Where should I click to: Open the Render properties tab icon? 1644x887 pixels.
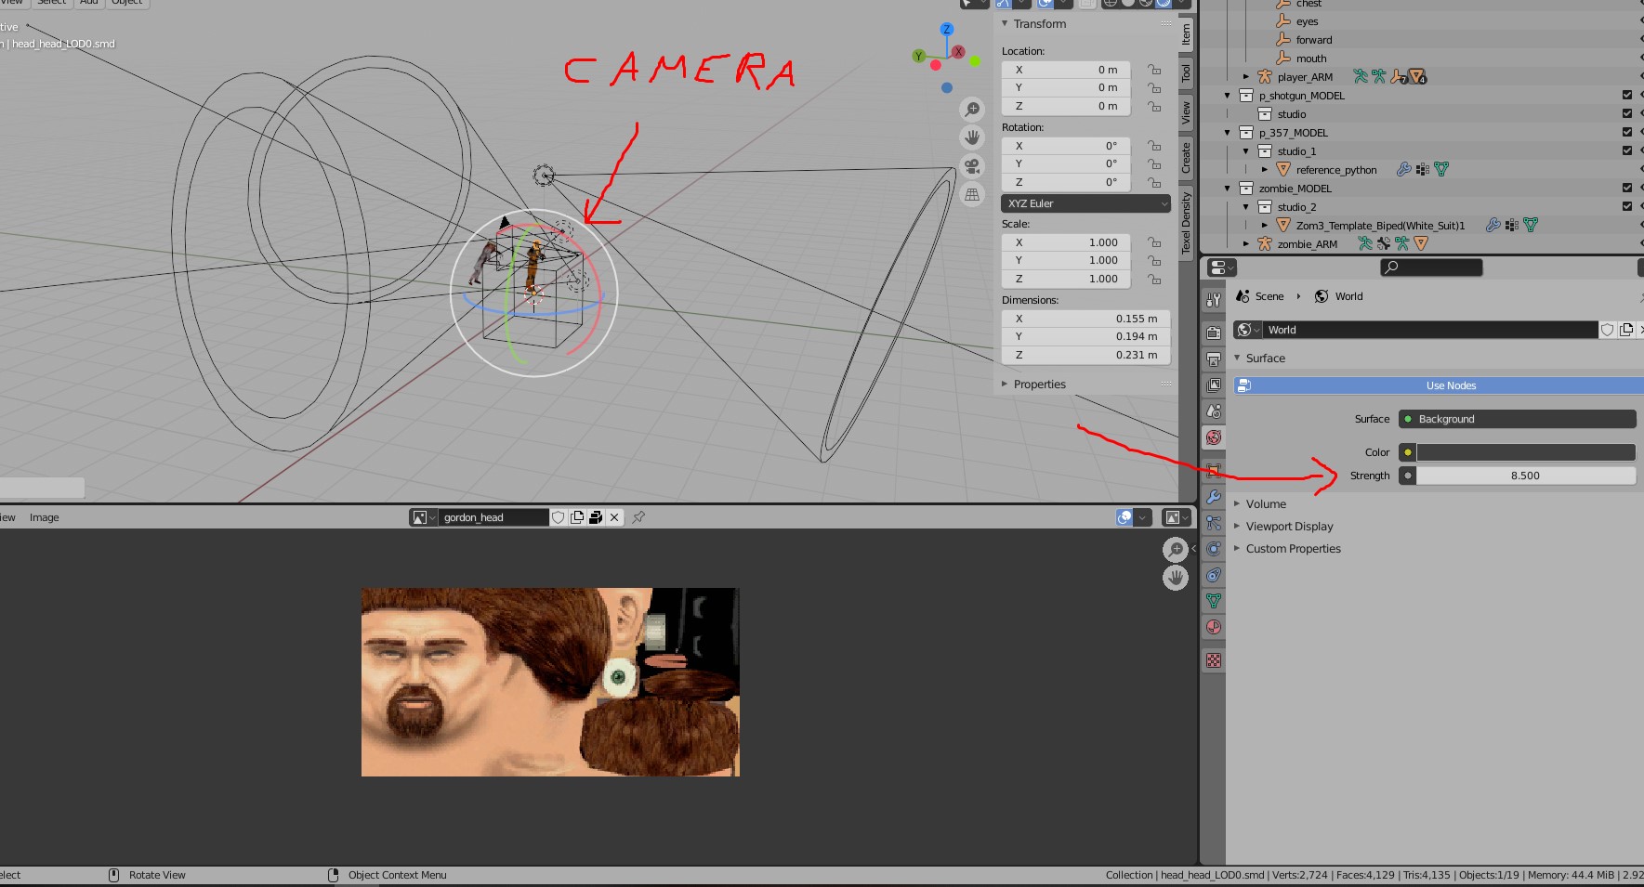click(1213, 333)
